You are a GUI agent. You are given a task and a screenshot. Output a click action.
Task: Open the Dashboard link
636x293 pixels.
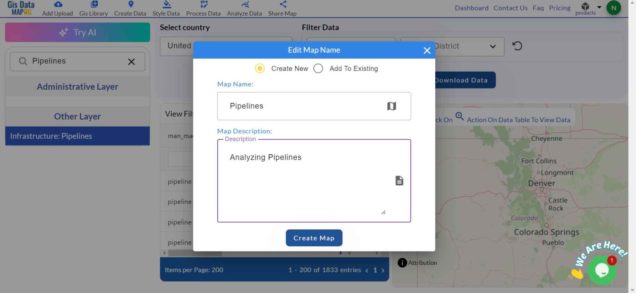(x=472, y=8)
